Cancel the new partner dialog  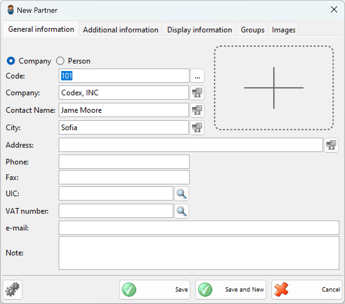(x=307, y=289)
